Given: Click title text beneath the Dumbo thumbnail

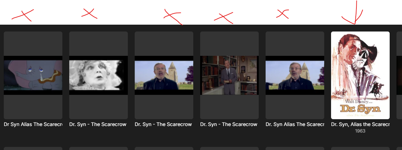Looking at the screenshot, I should (x=33, y=124).
